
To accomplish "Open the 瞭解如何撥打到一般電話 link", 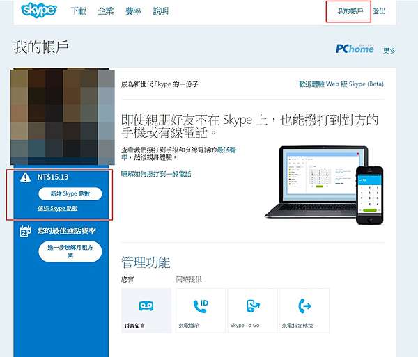I will click(156, 174).
